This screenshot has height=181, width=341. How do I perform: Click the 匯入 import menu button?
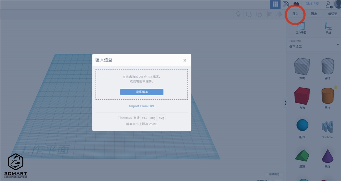pos(295,14)
